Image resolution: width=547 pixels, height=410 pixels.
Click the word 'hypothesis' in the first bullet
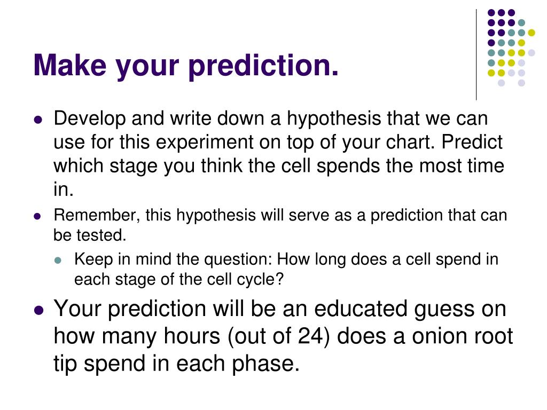[x=334, y=119]
